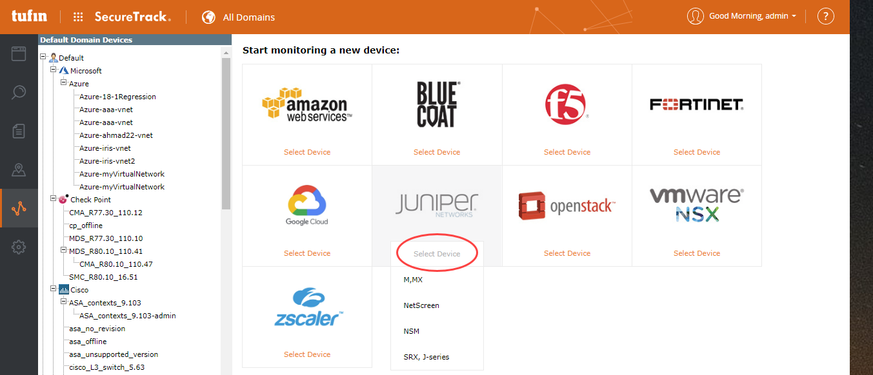Select SMC_R80.10_16.51 device
This screenshot has height=375, width=873.
(x=103, y=277)
